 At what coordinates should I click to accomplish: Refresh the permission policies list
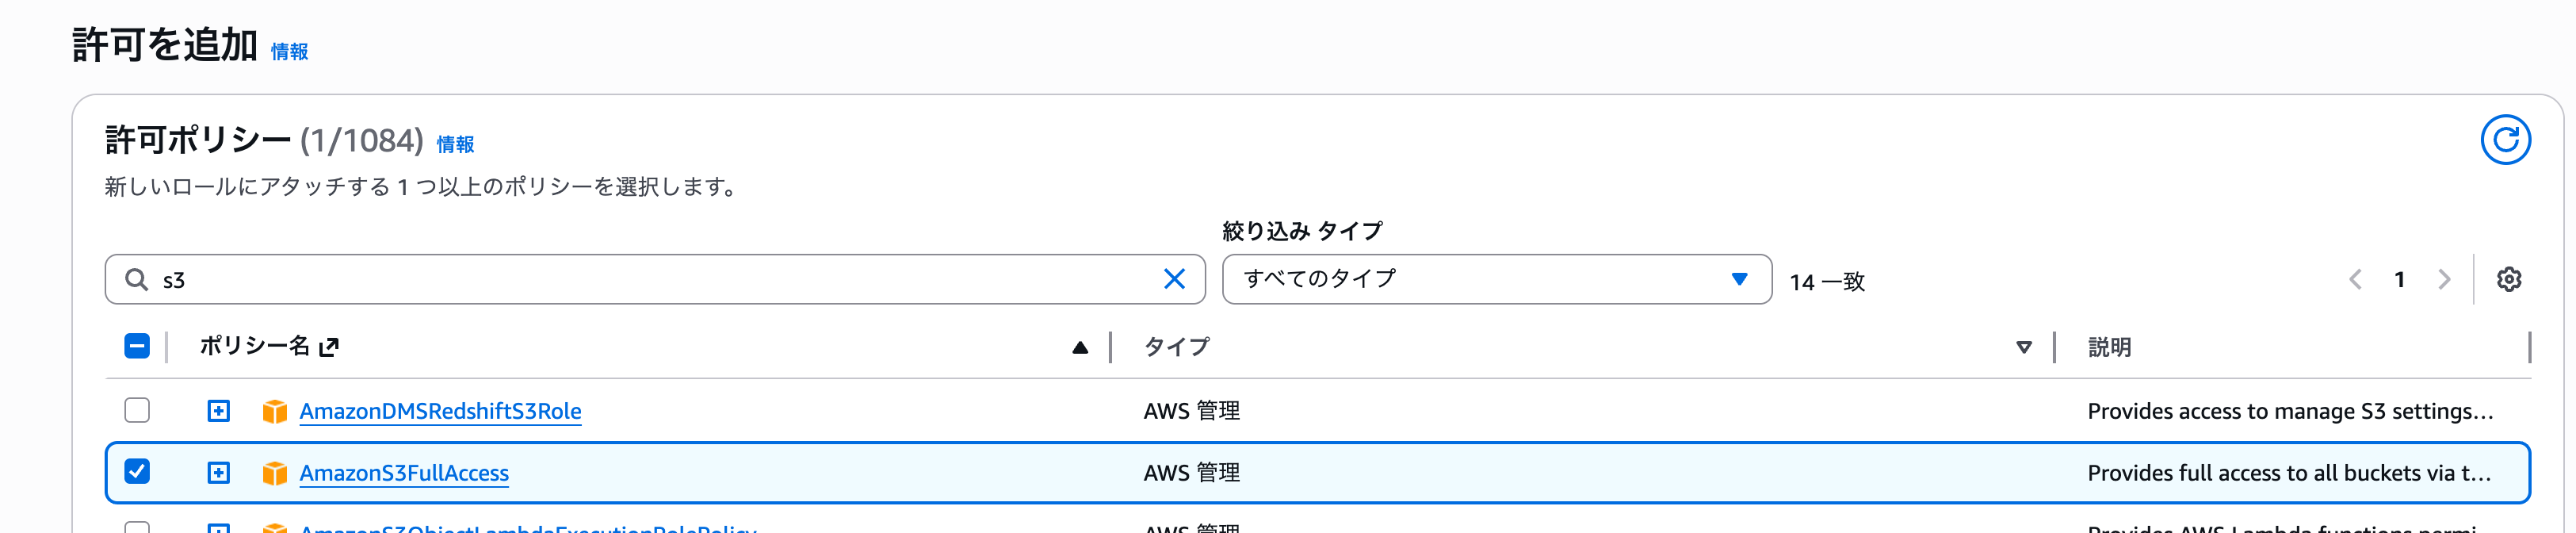pos(2505,140)
